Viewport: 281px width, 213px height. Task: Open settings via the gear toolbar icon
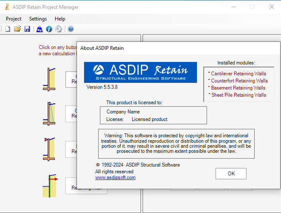coord(59,29)
